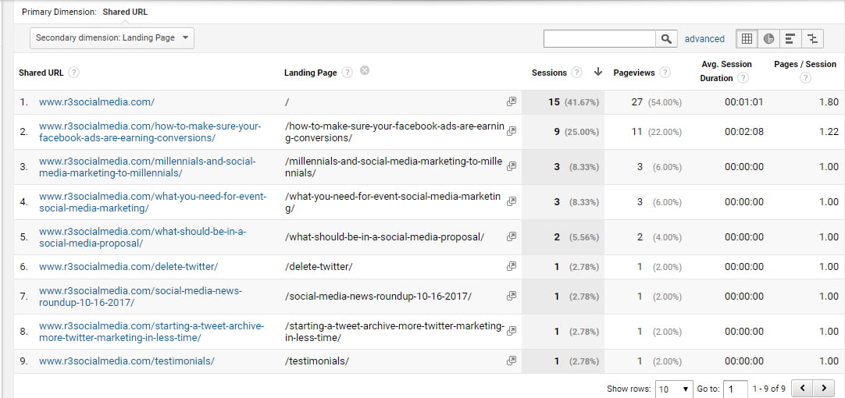Go to next page of results

[x=823, y=389]
